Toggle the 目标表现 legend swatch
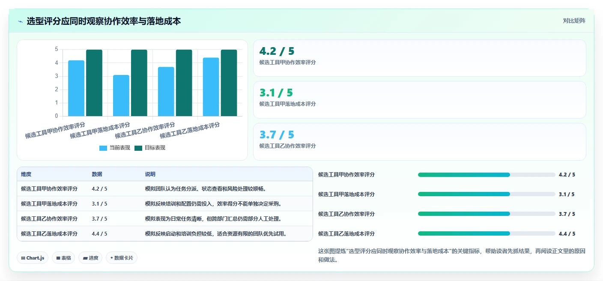This screenshot has width=603, height=281. (x=138, y=148)
